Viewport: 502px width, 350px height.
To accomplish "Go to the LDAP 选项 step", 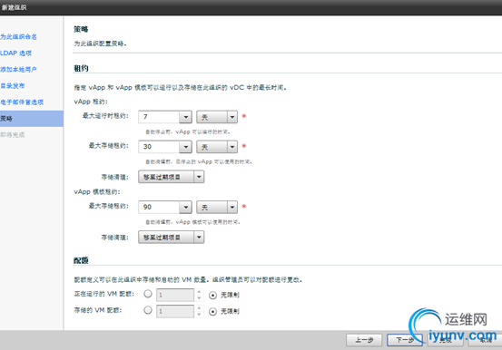I will tap(15, 53).
